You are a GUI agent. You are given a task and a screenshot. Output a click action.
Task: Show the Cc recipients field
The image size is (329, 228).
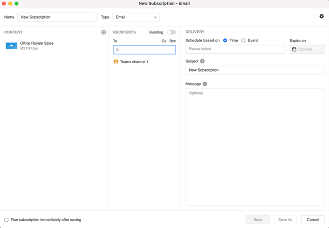coord(164,41)
